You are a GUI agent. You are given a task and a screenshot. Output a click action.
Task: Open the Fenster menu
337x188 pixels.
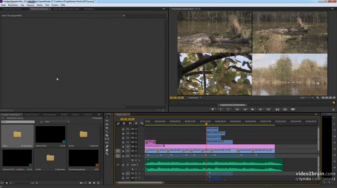[x=55, y=5]
